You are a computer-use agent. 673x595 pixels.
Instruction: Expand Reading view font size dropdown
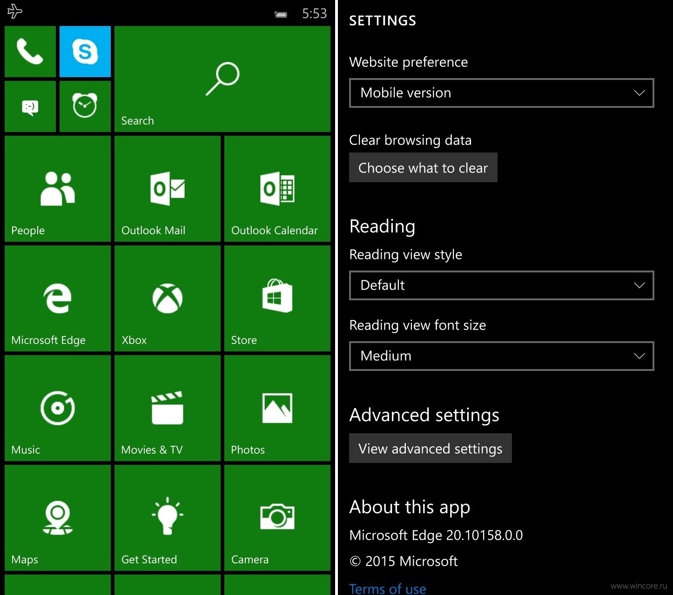tap(502, 356)
